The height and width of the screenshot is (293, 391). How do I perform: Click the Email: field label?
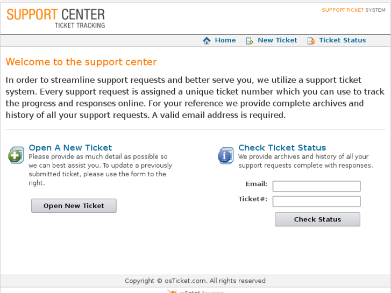coord(257,184)
